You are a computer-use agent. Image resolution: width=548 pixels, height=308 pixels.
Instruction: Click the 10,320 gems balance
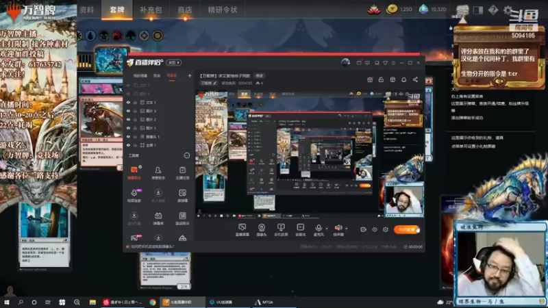[433, 10]
